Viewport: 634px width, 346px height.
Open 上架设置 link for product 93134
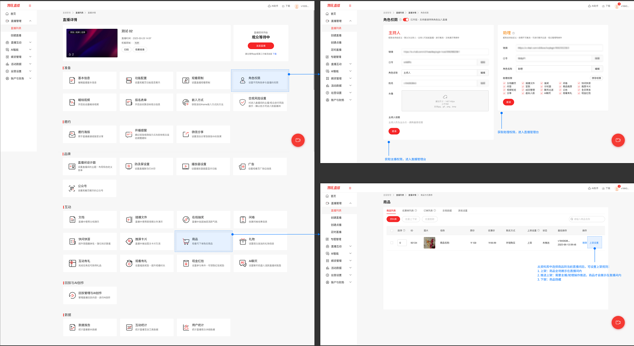pos(594,243)
